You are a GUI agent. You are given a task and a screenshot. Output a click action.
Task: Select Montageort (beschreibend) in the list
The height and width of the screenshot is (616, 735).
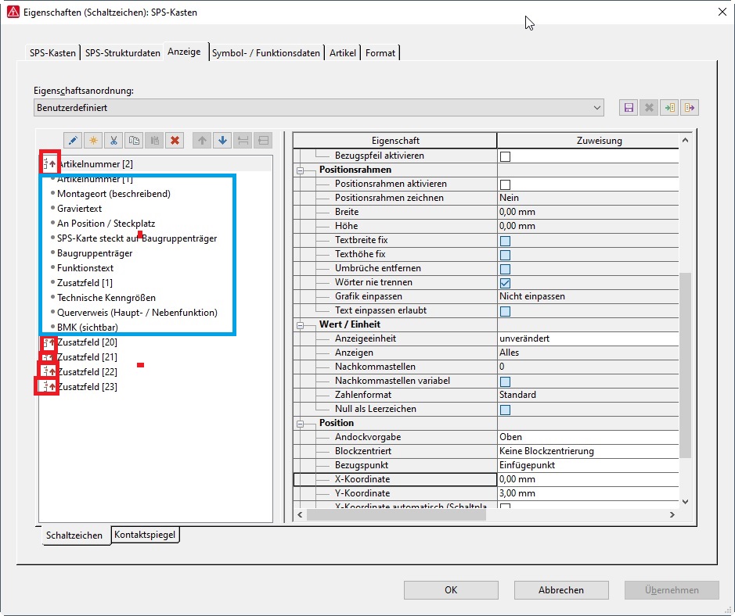tap(114, 194)
